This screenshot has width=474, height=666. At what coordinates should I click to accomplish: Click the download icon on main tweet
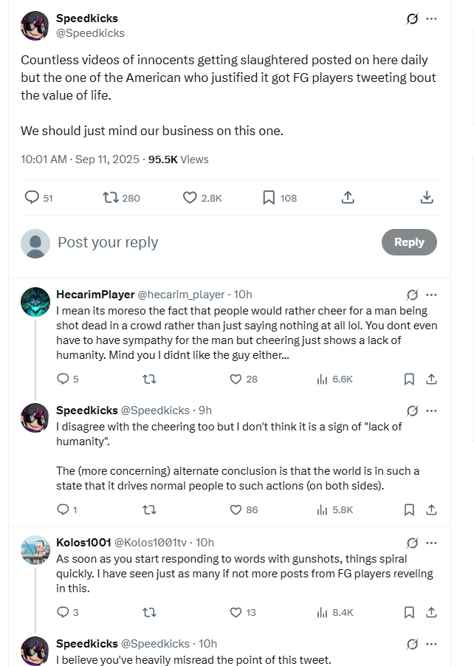click(x=426, y=197)
